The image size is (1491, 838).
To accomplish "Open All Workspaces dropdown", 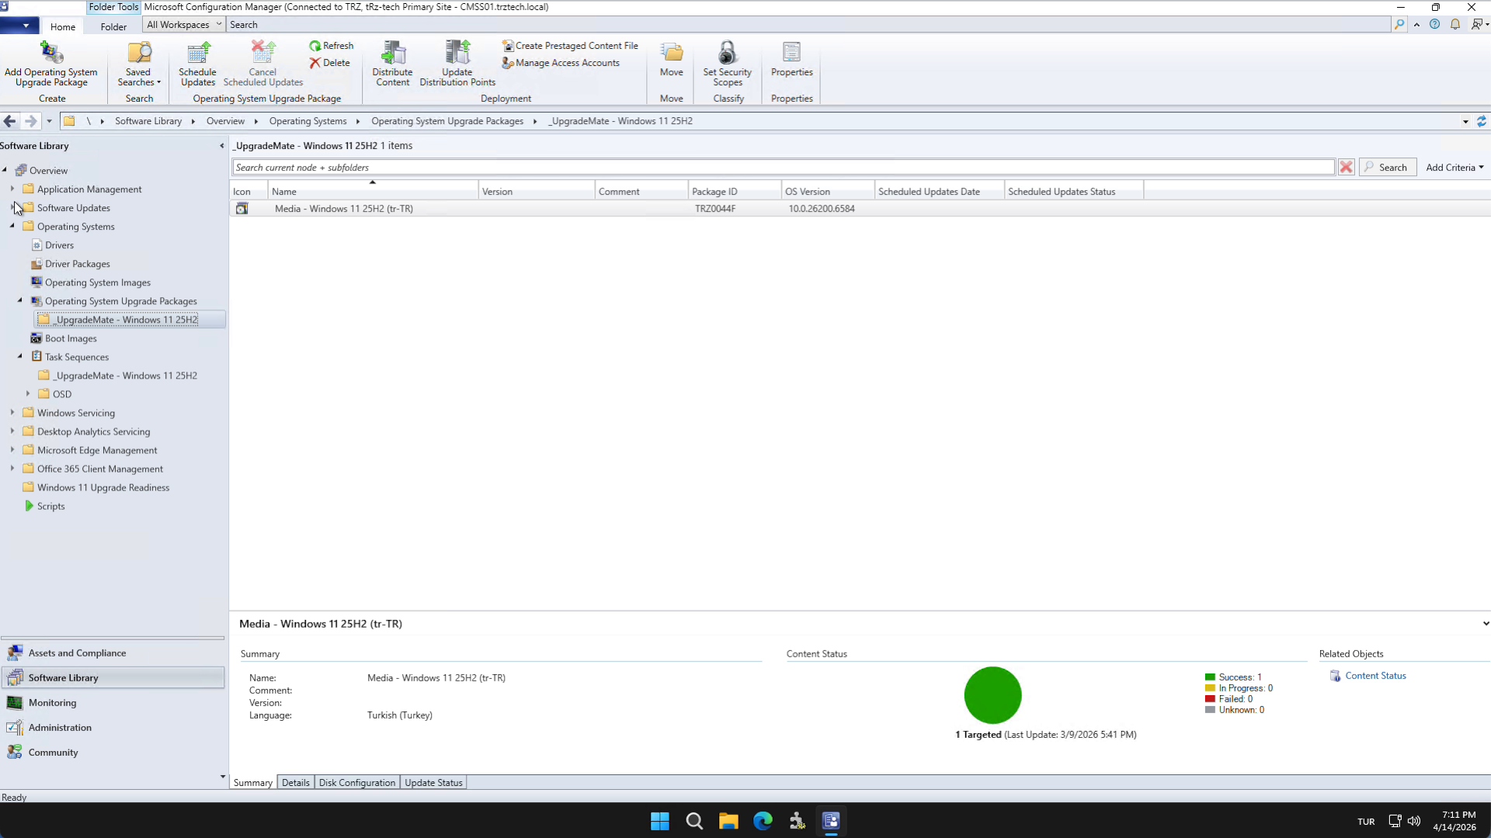I will pos(183,25).
